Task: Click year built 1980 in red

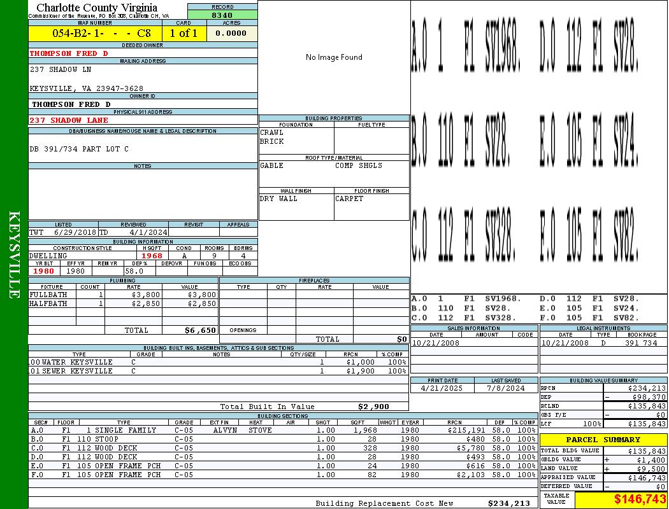Action: (x=43, y=271)
